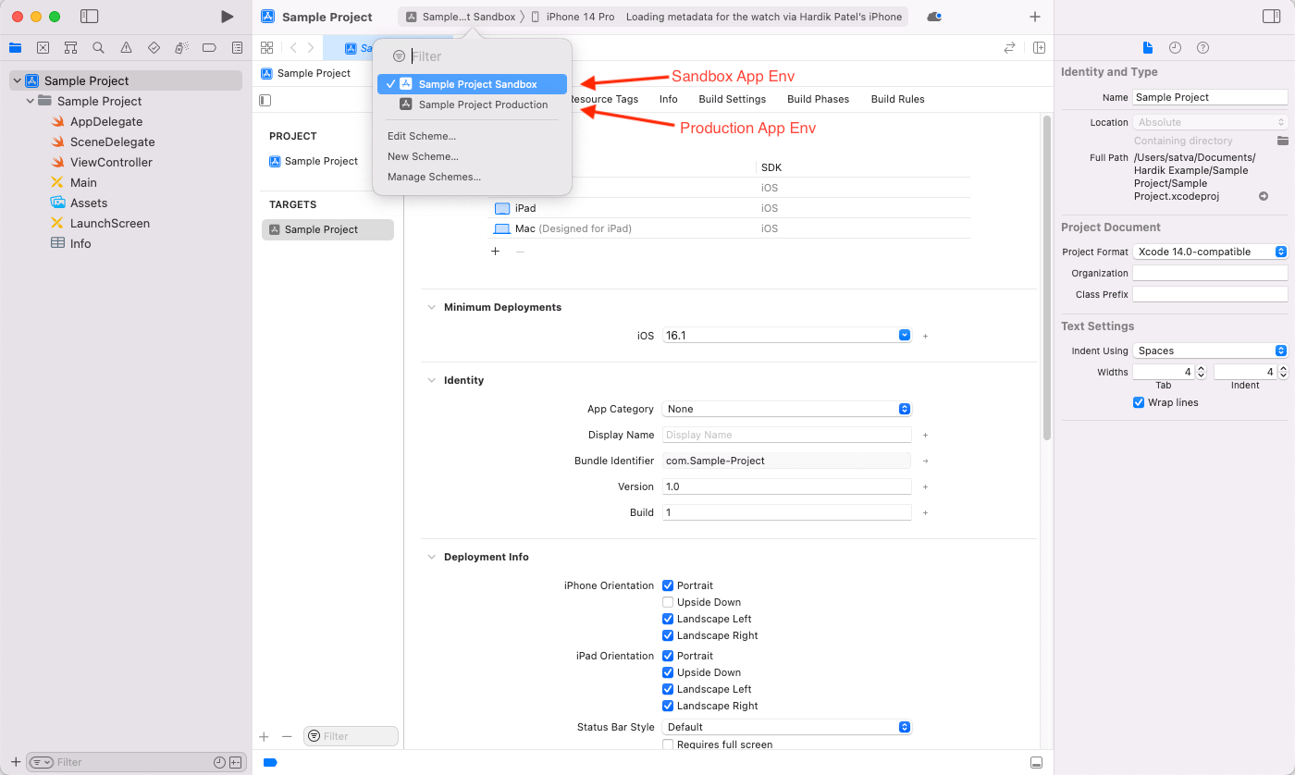Go back with the left chevron
The image size is (1295, 775).
(293, 48)
